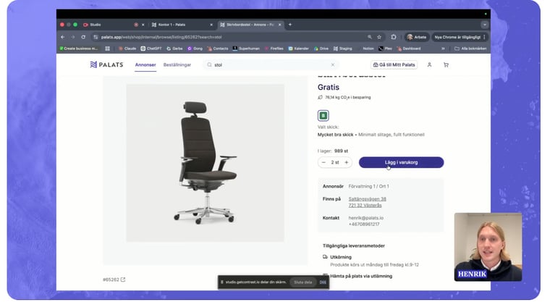The height and width of the screenshot is (302, 550).
Task: Switch to the Studio tab
Action: coord(96,25)
